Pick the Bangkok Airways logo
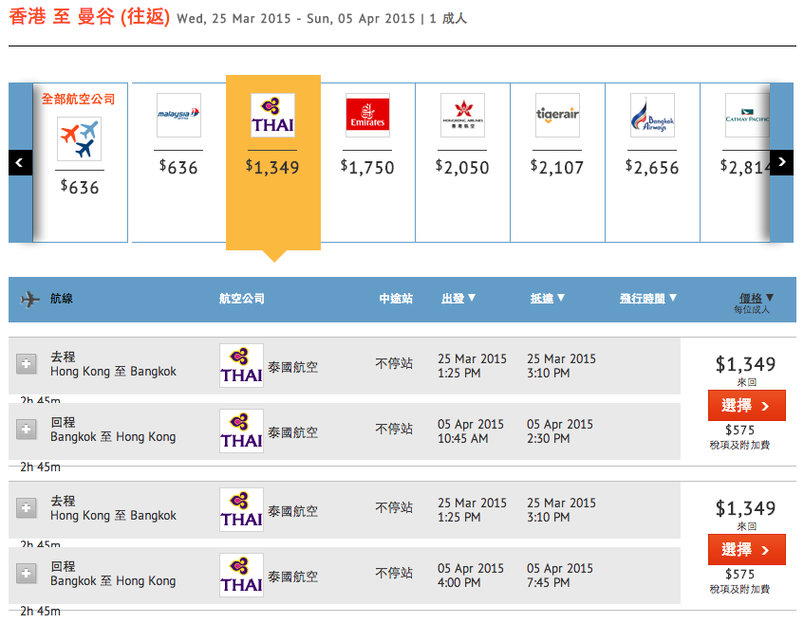Screen dimensions: 804x623 pos(652,115)
